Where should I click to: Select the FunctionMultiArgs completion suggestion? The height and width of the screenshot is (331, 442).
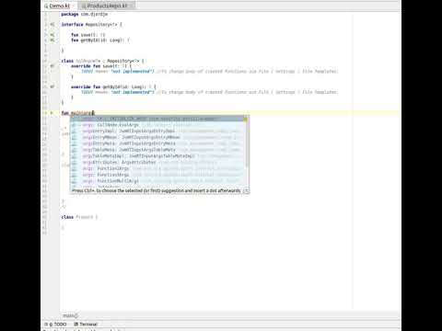(x=157, y=181)
